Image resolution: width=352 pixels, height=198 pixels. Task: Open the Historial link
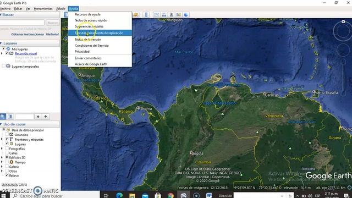(52, 34)
